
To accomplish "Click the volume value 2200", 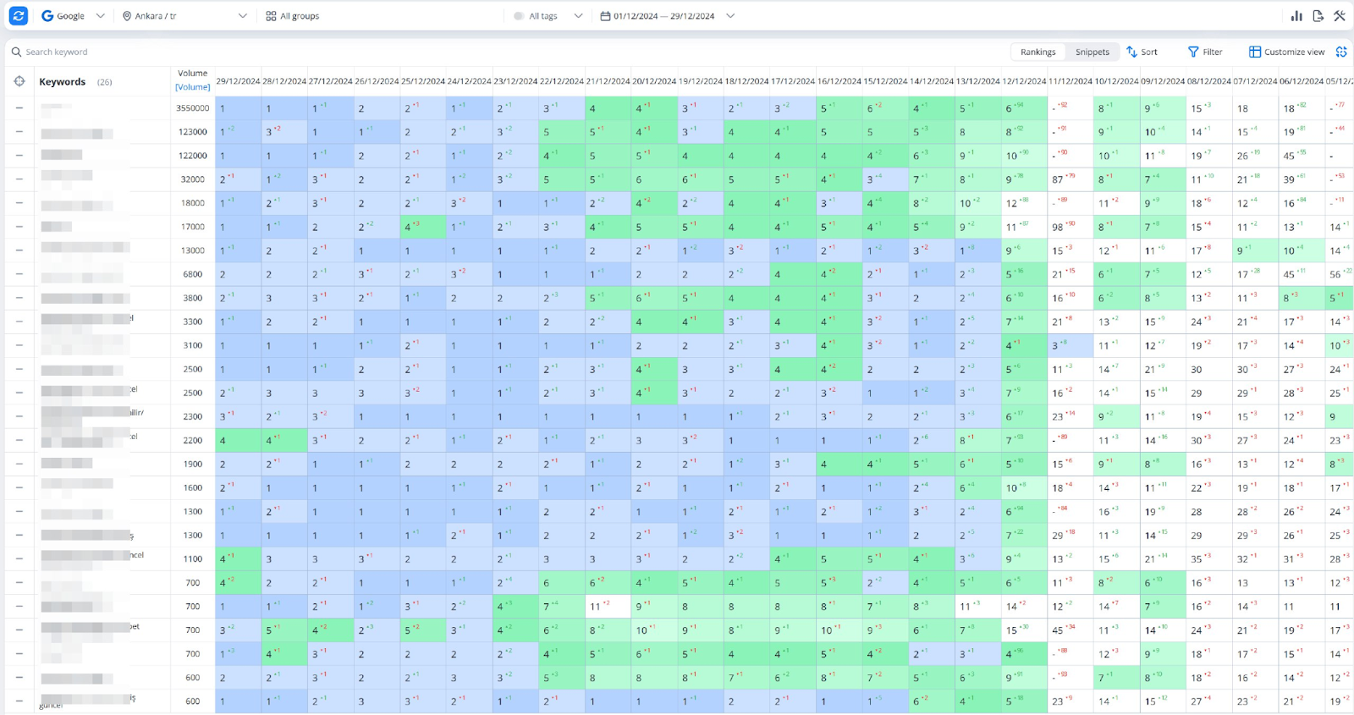I will tap(193, 440).
